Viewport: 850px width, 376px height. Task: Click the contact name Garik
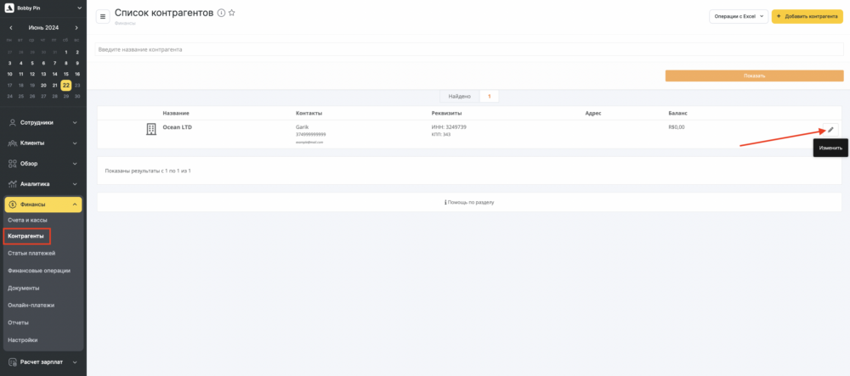[x=302, y=127]
